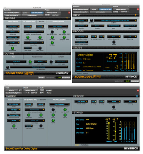143x154 pixels.
Task: Toggle lfe enable LED in top ENCODE window
Action: coord(13,48)
